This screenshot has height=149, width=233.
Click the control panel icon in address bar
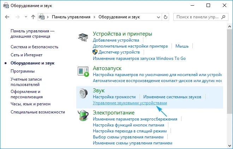pos(42,17)
